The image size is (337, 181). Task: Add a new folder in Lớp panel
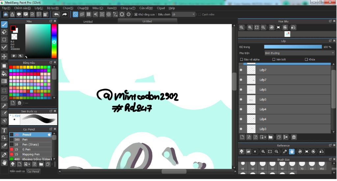[271, 137]
